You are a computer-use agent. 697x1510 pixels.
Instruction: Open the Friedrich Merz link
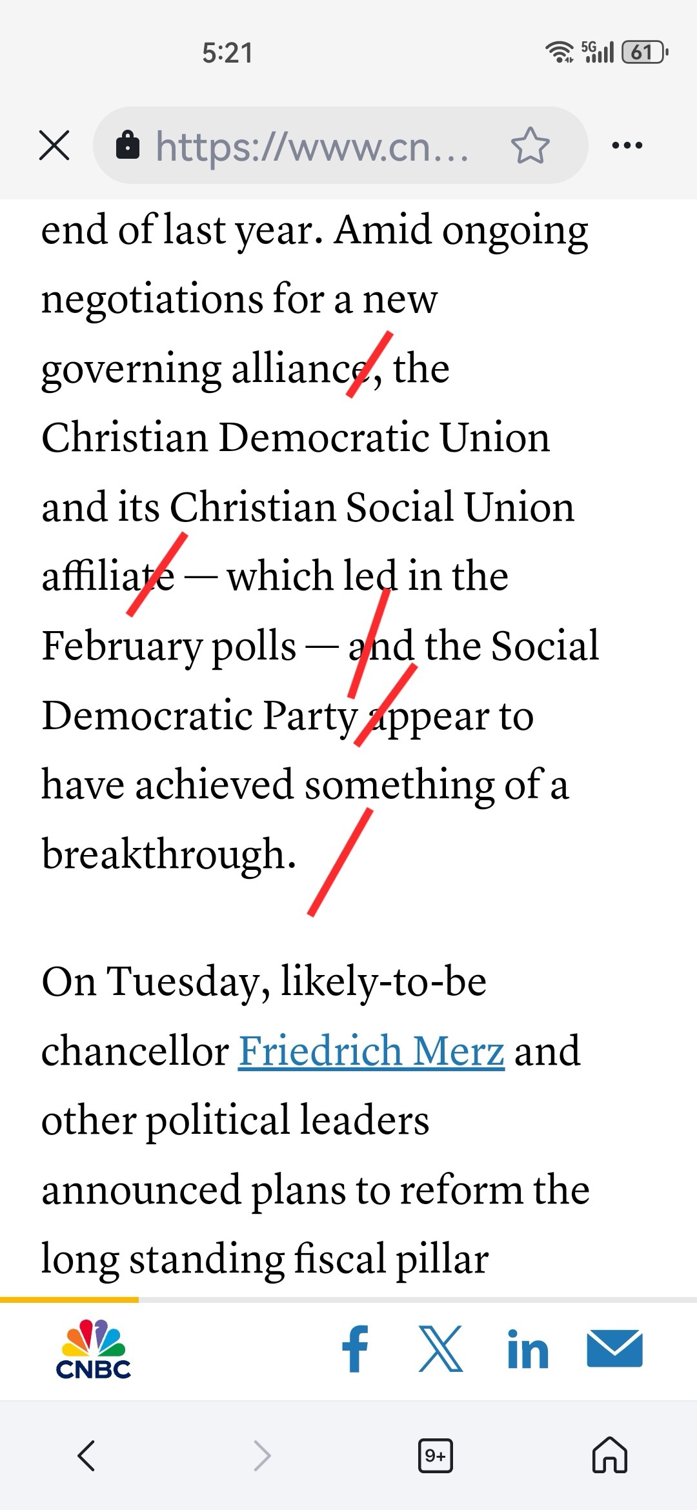371,1051
